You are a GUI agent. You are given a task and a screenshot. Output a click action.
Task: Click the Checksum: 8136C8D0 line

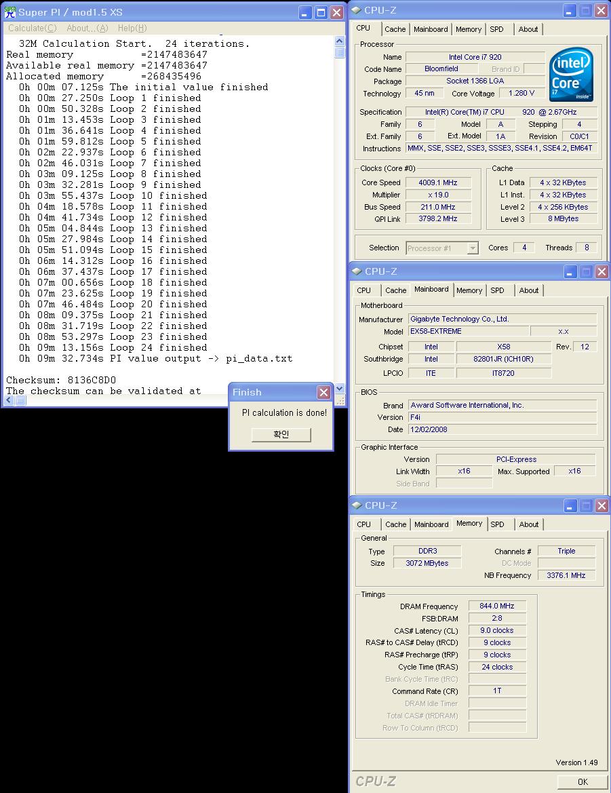(61, 380)
